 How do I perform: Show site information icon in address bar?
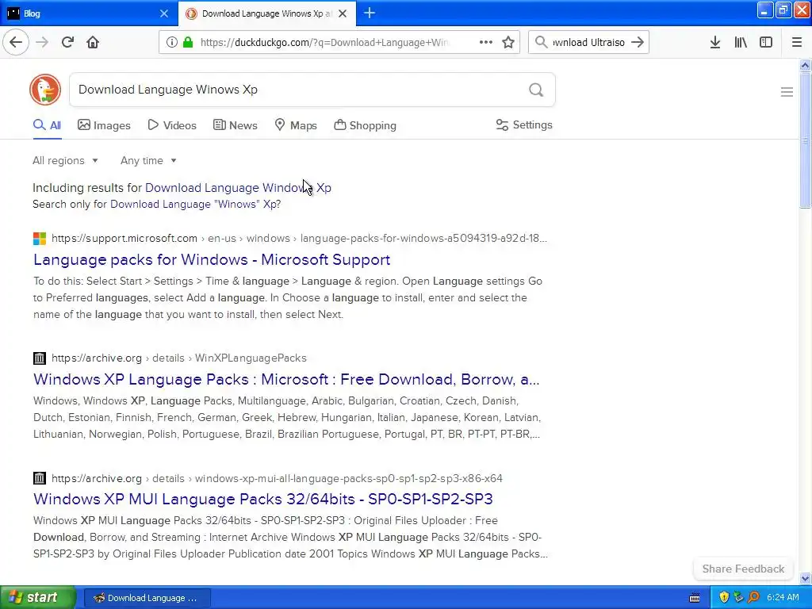pyautogui.click(x=171, y=42)
